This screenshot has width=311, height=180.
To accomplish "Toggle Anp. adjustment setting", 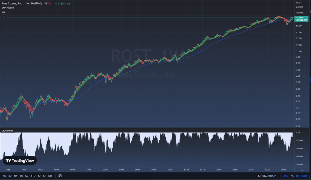I will coord(285,176).
